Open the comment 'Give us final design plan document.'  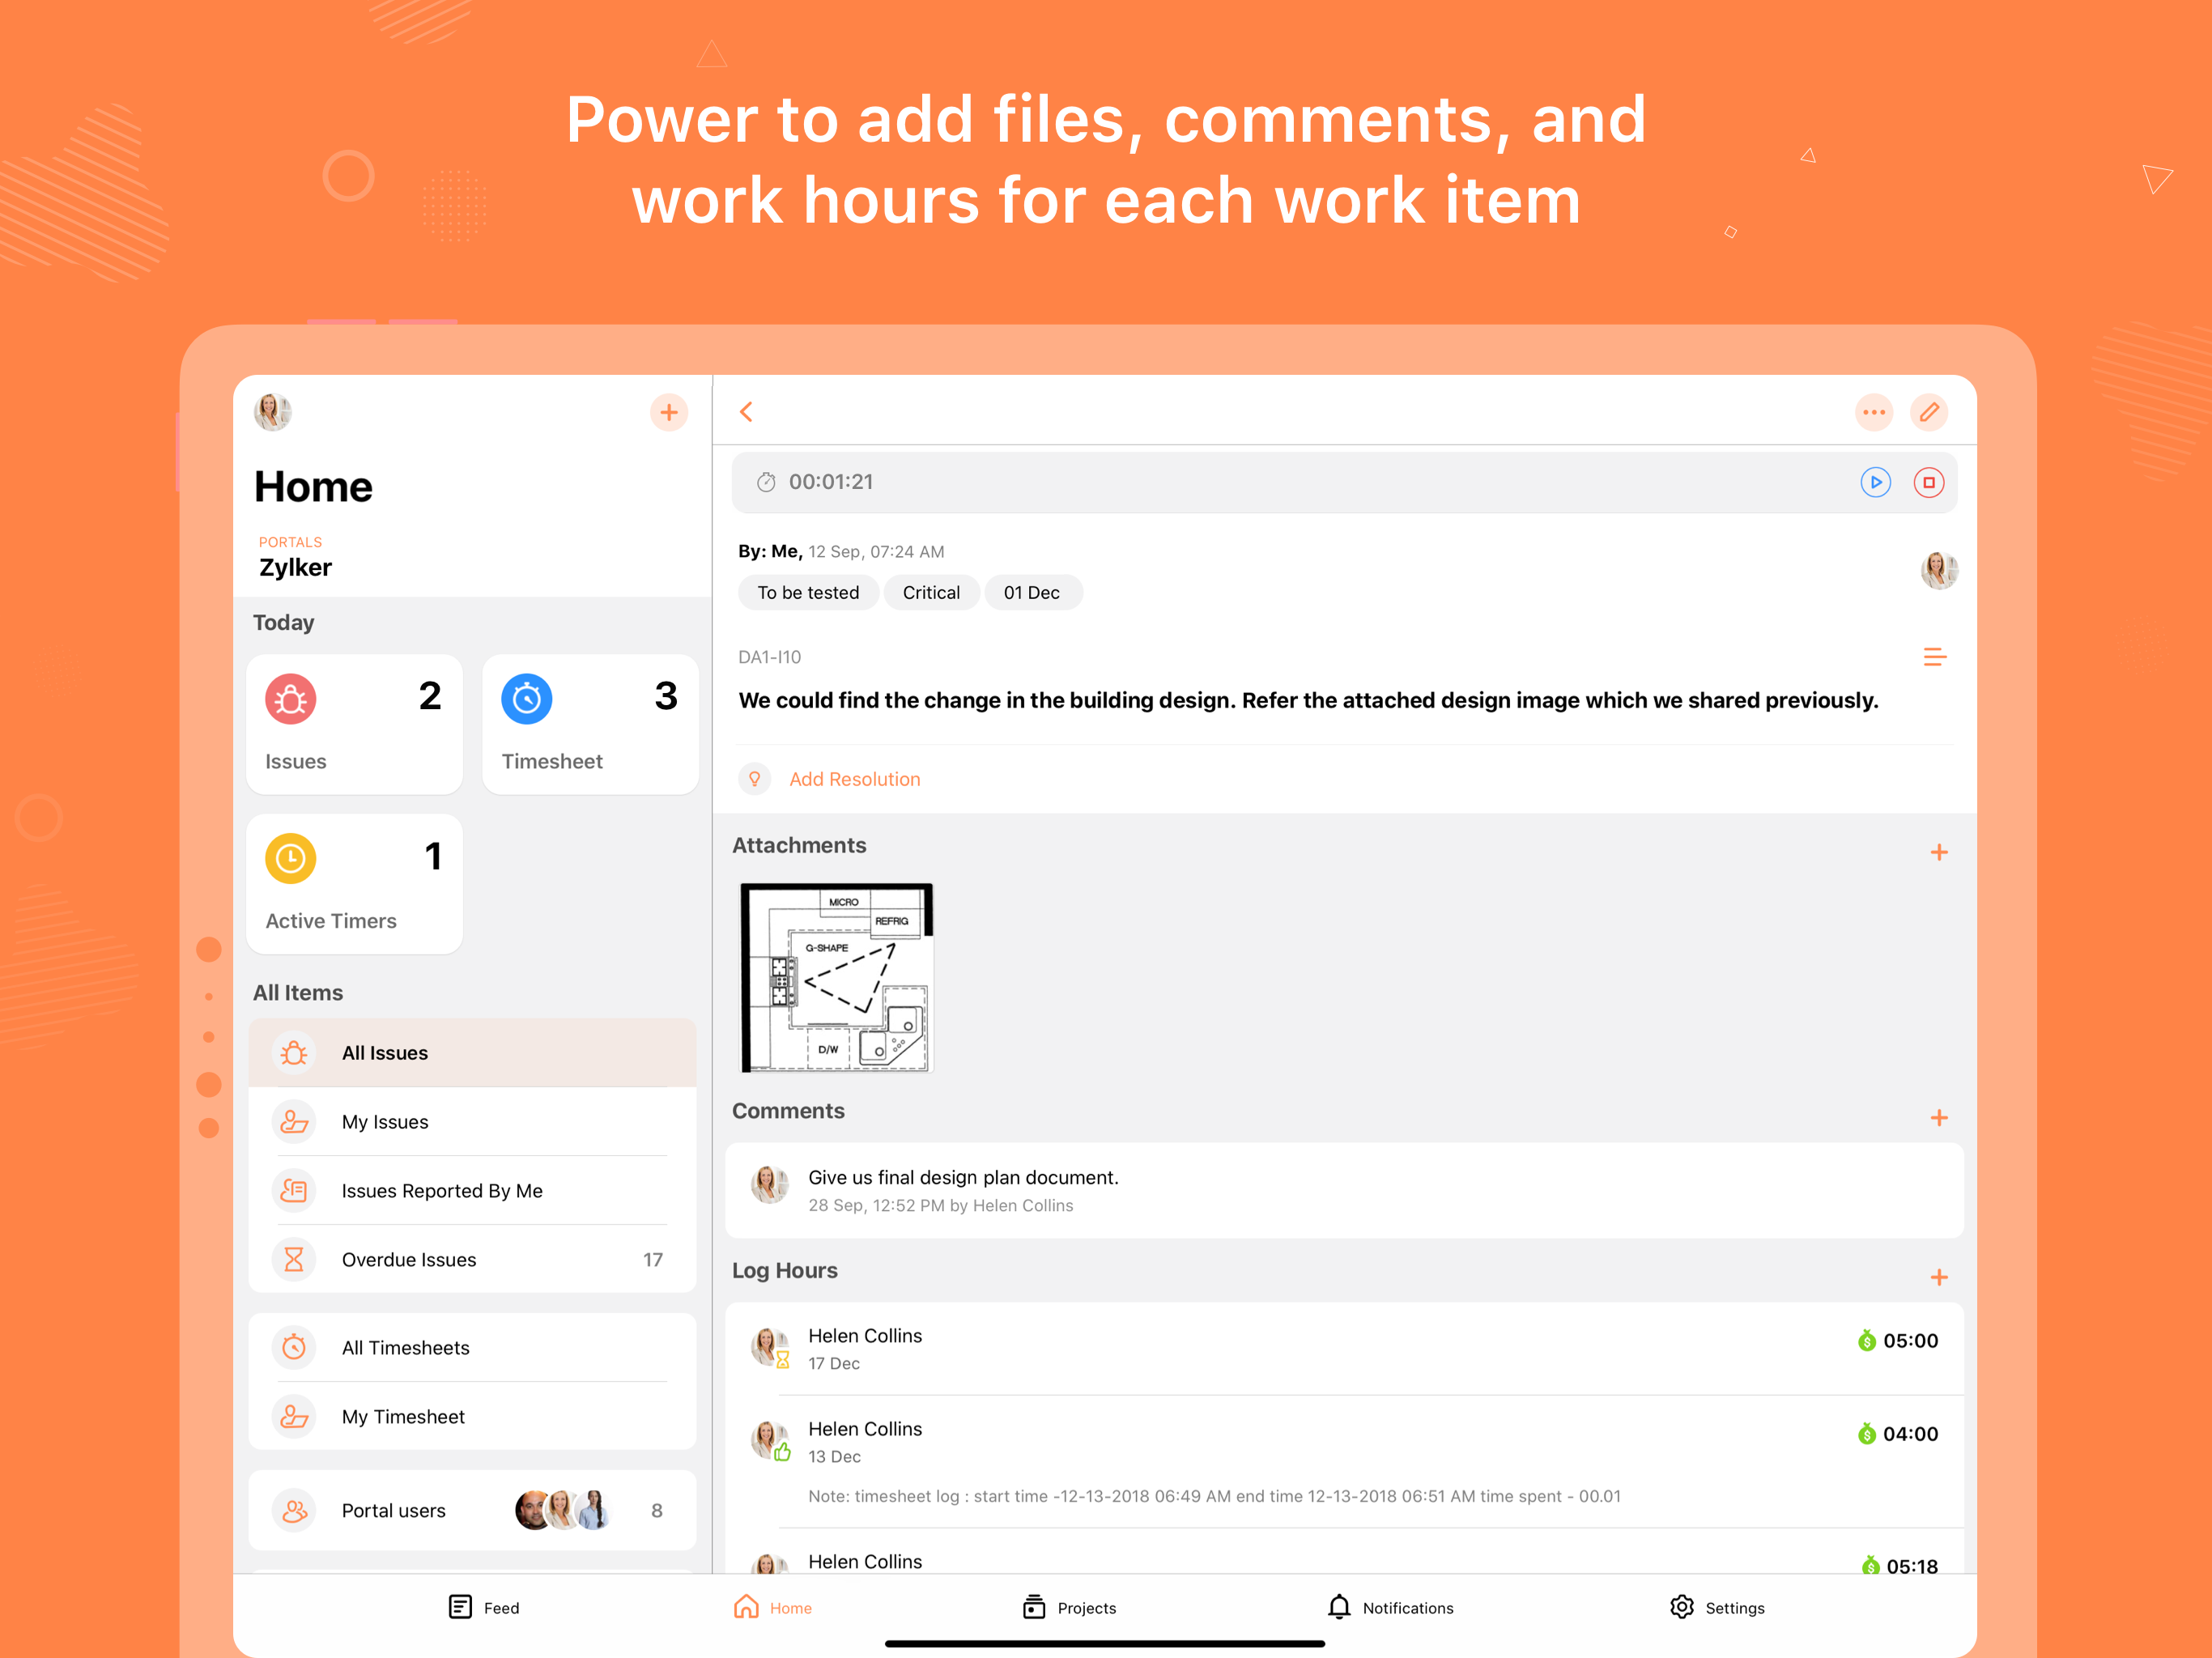[x=1344, y=1190]
